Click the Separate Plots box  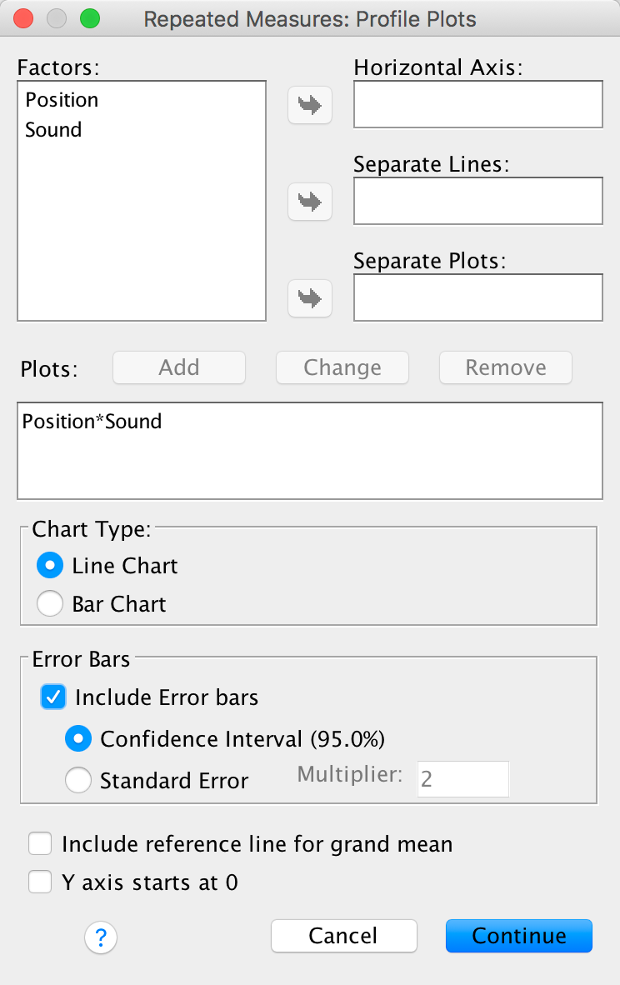pyautogui.click(x=477, y=297)
